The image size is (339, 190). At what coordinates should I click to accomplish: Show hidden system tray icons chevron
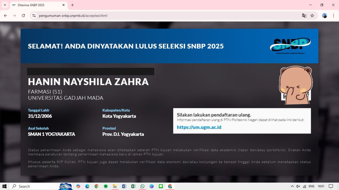click(292, 186)
